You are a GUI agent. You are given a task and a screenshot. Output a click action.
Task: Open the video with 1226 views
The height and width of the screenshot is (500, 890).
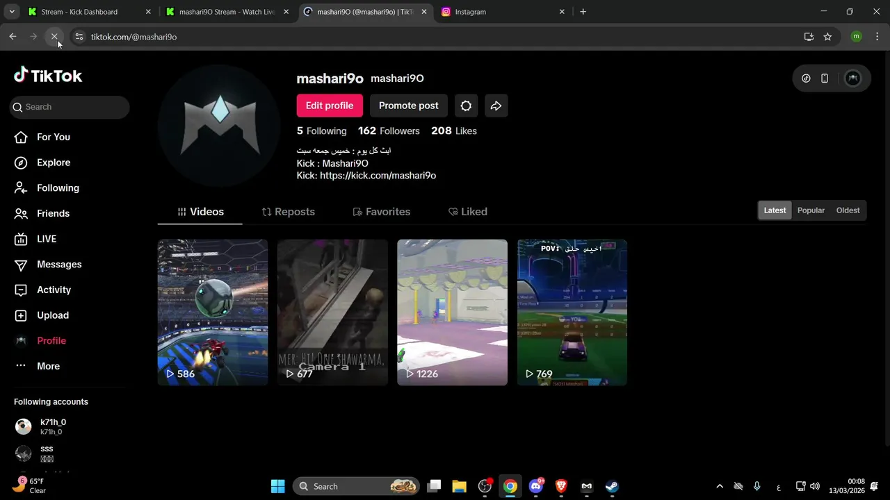click(x=452, y=312)
